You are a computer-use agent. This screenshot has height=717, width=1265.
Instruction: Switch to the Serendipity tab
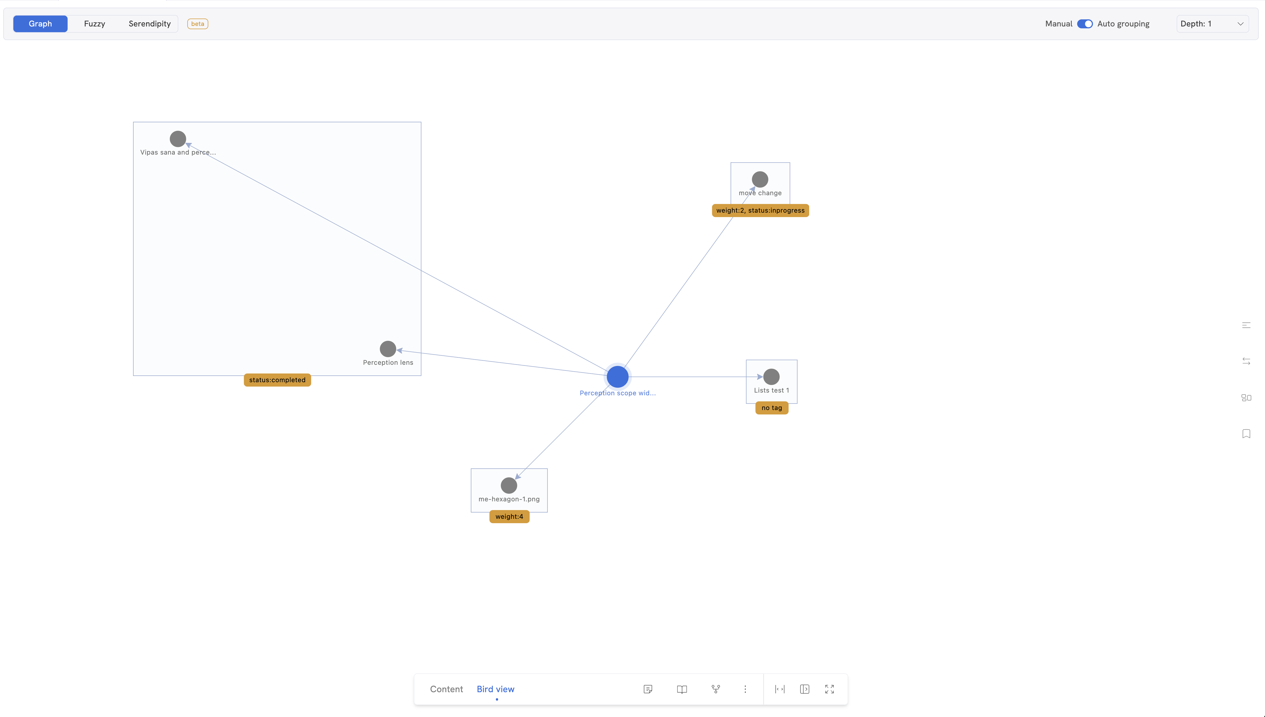(x=149, y=24)
